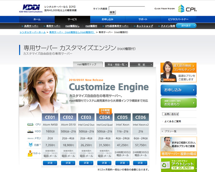Go to 共用サーバー submenu link
The height and width of the screenshot is (172, 215).
31,26
